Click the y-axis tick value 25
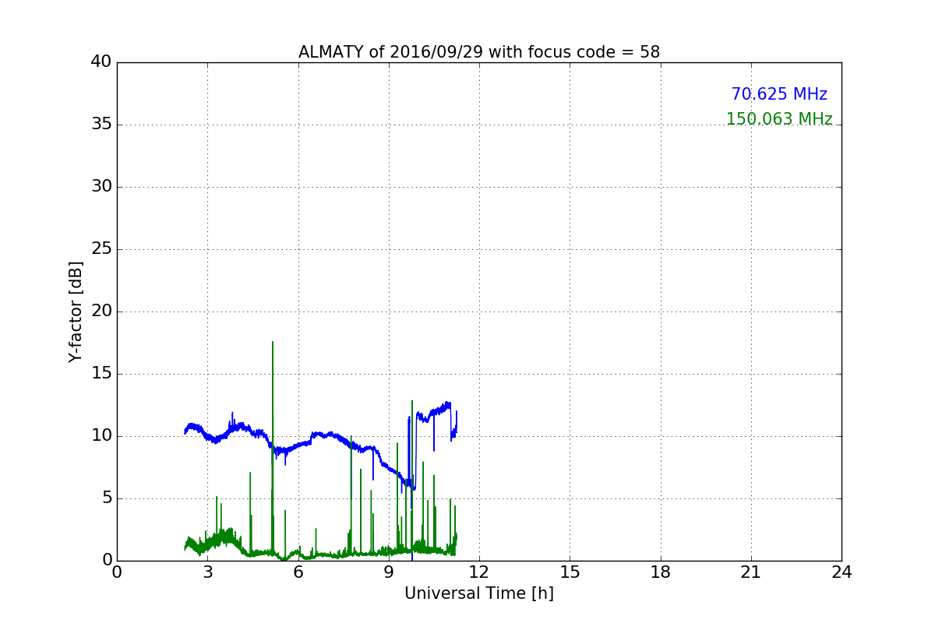This screenshot has width=935, height=623. tap(101, 249)
